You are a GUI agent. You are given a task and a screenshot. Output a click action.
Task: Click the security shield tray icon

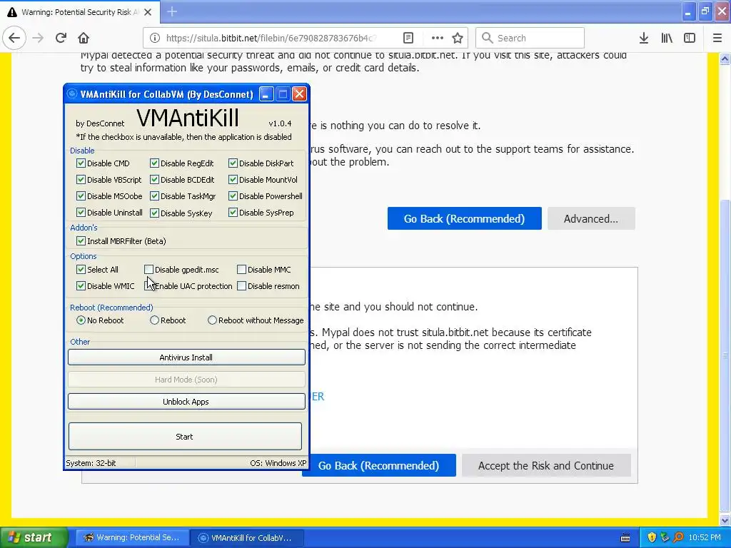coord(652,537)
